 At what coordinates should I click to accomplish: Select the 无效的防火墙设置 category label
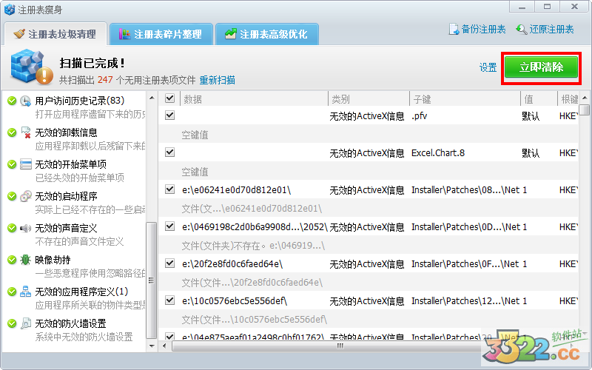(x=70, y=323)
